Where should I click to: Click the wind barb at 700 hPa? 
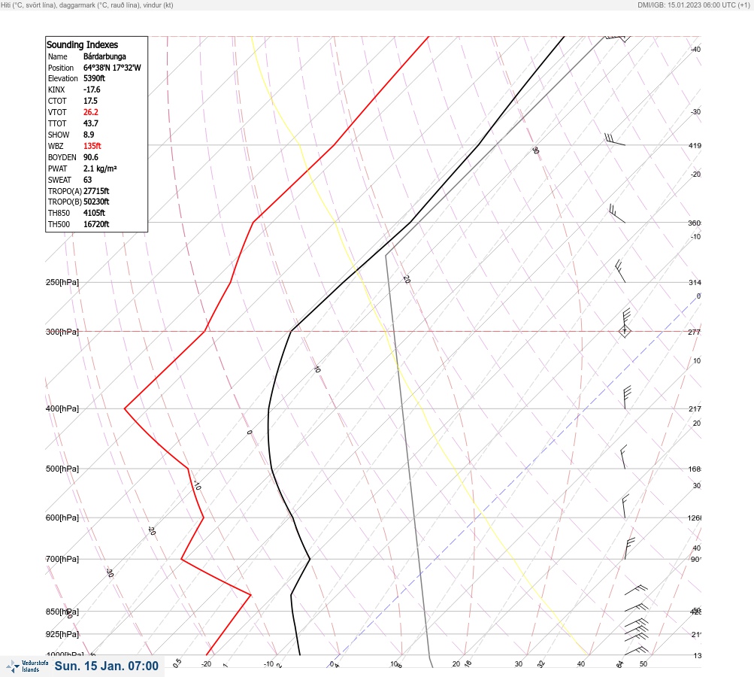click(629, 548)
